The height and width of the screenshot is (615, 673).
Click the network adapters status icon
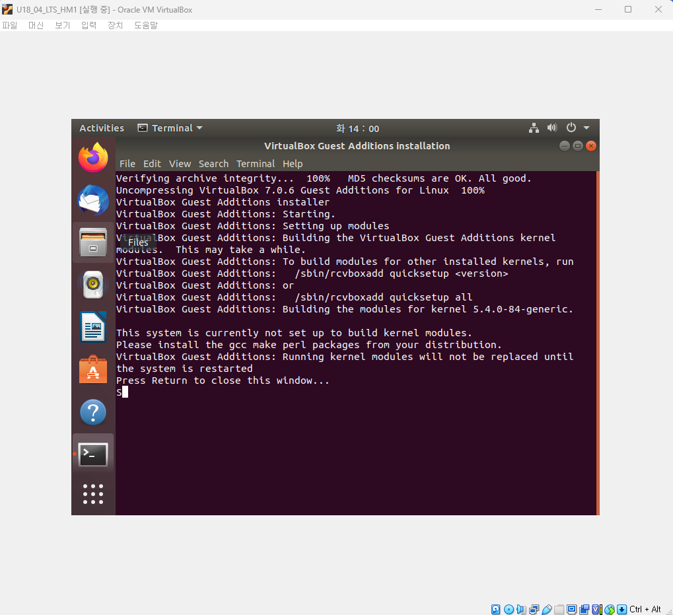point(534,609)
